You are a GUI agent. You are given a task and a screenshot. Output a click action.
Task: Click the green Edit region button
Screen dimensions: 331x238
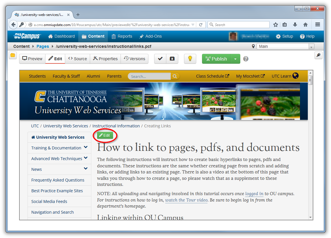click(105, 135)
